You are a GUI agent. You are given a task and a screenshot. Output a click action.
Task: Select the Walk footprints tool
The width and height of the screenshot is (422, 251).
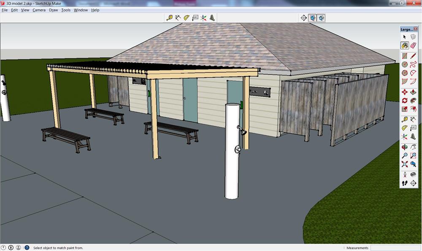pos(404,183)
